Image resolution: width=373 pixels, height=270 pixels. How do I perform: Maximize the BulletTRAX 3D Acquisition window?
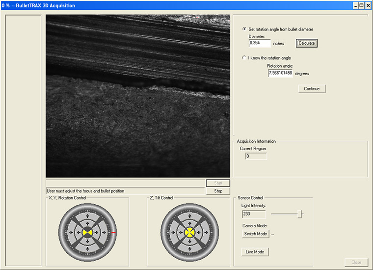click(362, 5)
